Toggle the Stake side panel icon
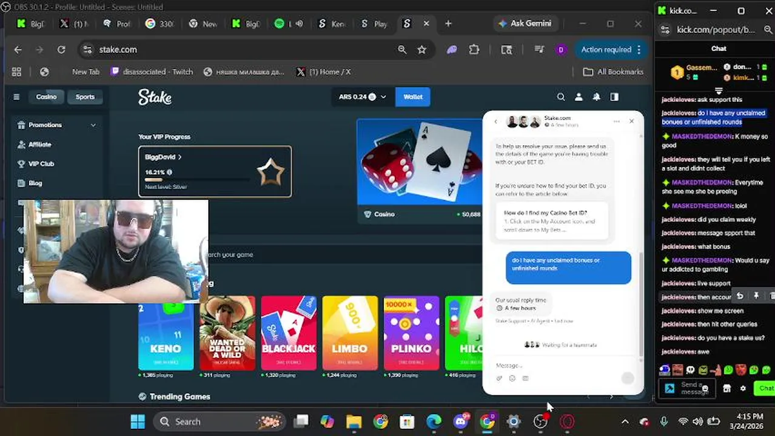The image size is (775, 436). pyautogui.click(x=614, y=97)
